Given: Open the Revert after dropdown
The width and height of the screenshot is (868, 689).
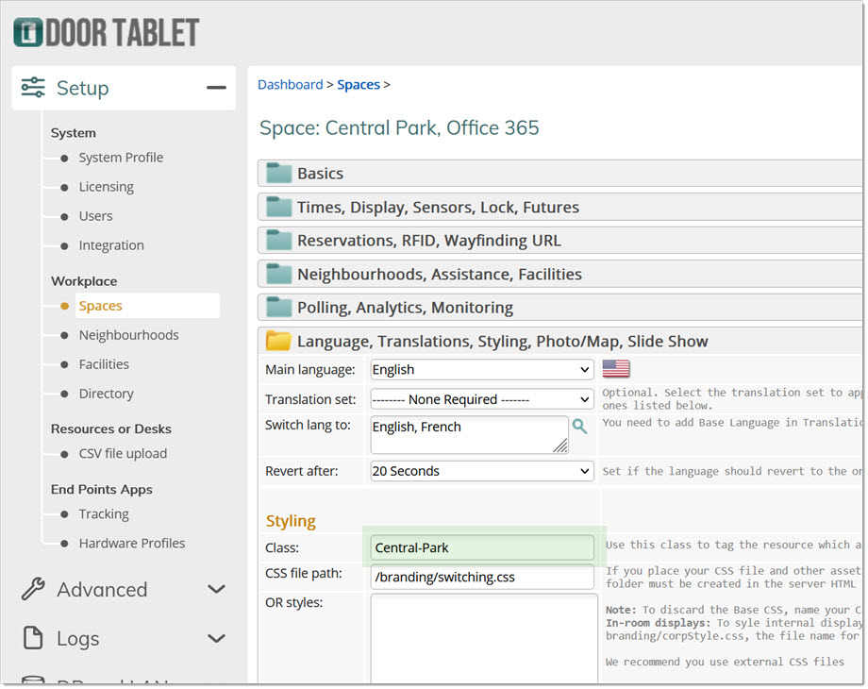Looking at the screenshot, I should pyautogui.click(x=481, y=471).
